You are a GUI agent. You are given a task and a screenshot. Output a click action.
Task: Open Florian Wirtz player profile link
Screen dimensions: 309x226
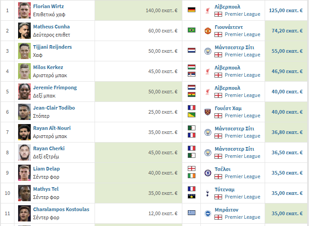pos(48,6)
